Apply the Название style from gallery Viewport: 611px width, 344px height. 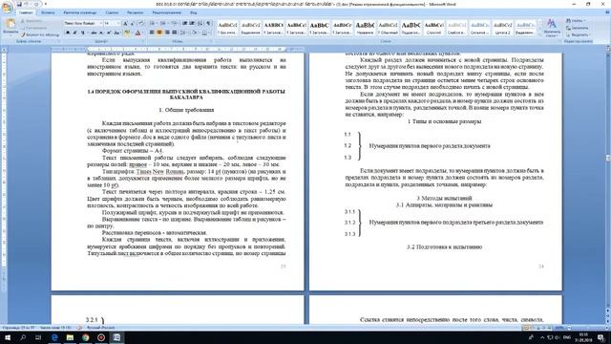365,28
